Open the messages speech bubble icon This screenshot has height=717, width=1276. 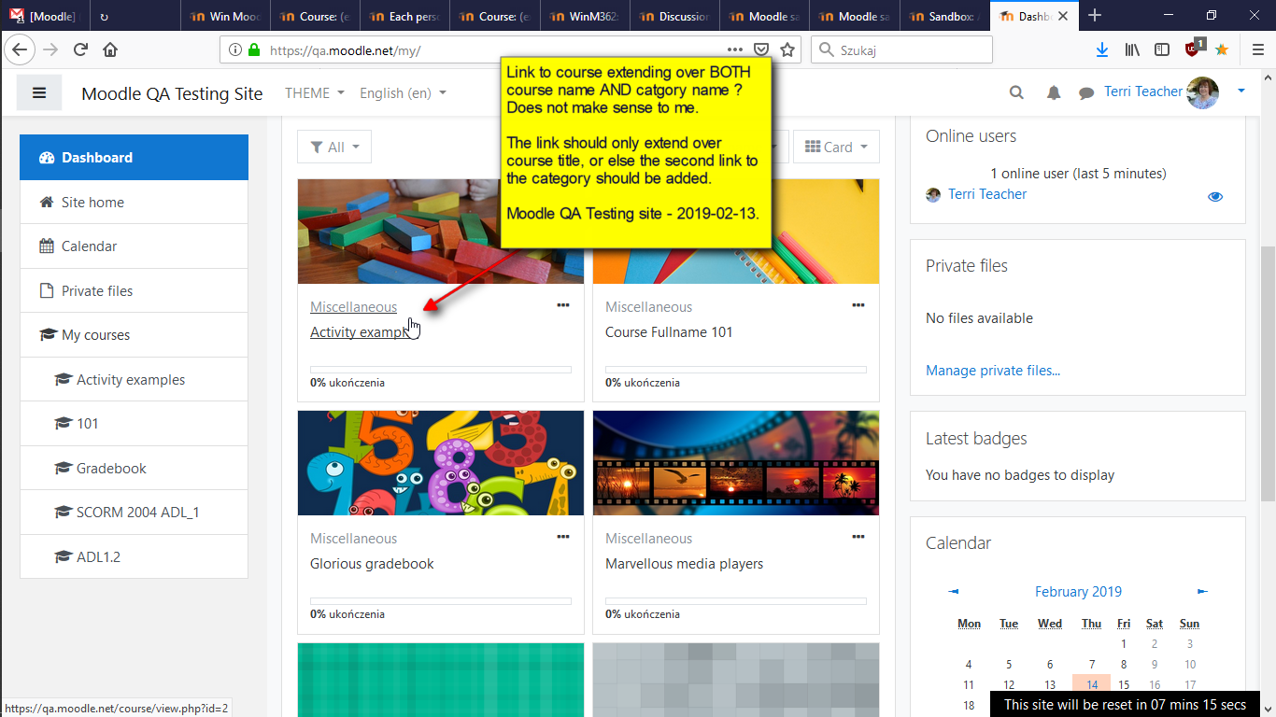tap(1086, 93)
